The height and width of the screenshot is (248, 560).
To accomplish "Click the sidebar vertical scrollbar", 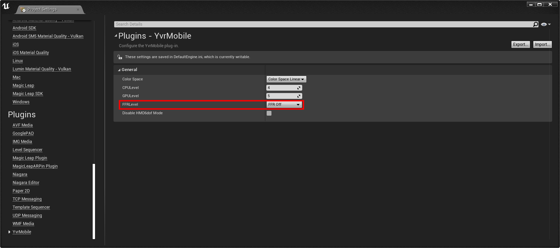I will coord(94,201).
